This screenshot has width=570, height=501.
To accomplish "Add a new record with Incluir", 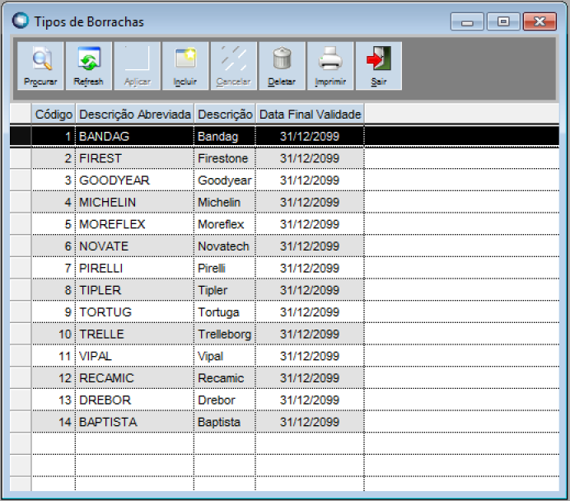I will [x=185, y=65].
